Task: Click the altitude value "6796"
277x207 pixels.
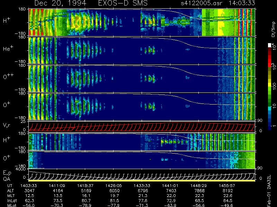Action: click(x=143, y=191)
